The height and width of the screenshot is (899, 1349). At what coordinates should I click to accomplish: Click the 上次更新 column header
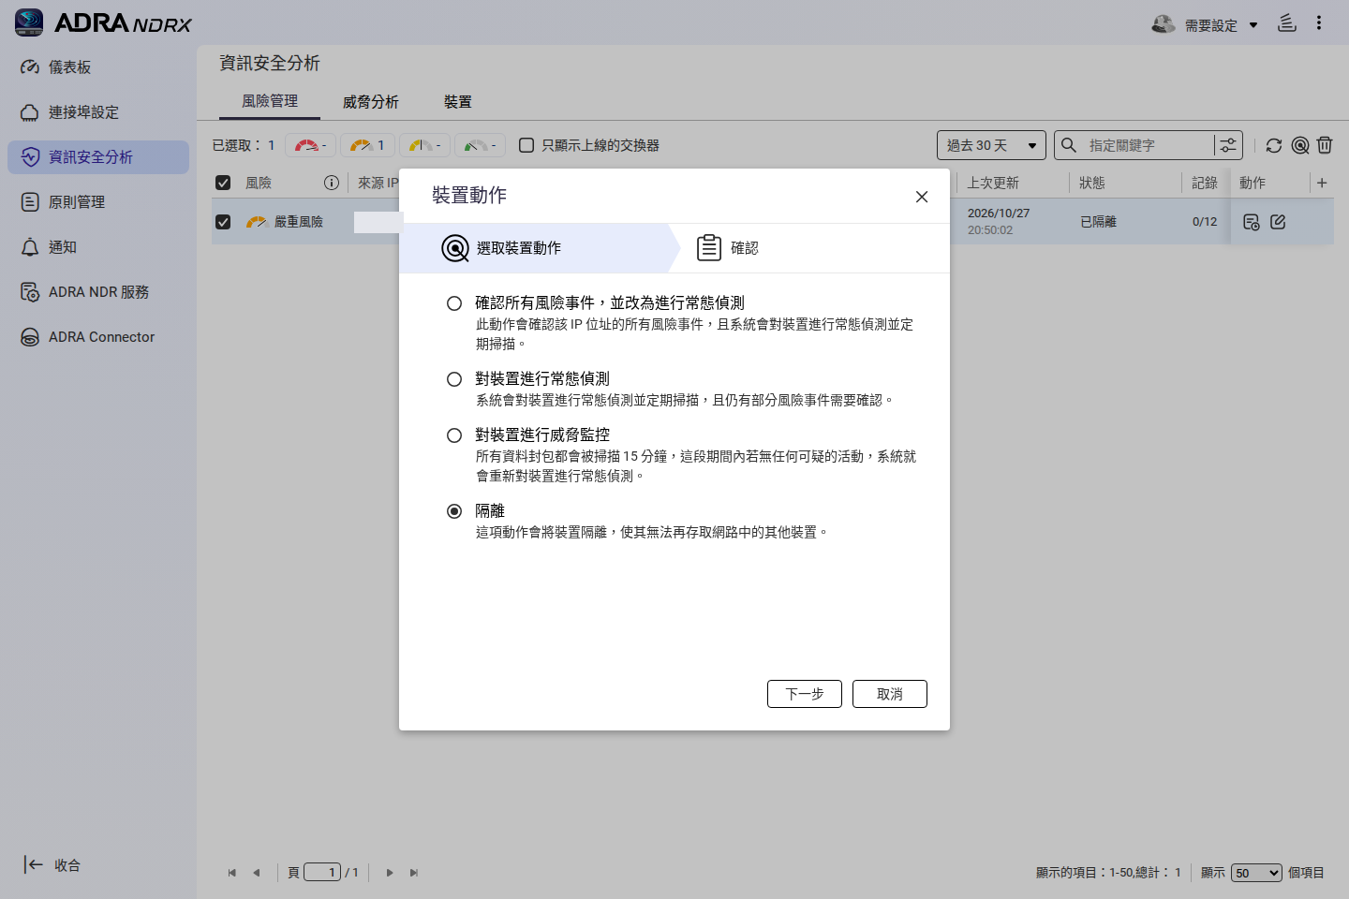(x=993, y=183)
